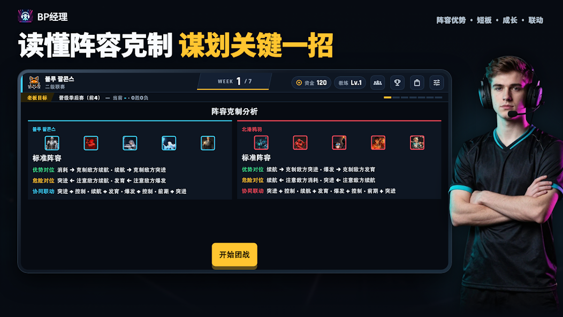Select blue team's armored knight hero
Viewport: 563px width, 317px height.
tap(52, 143)
